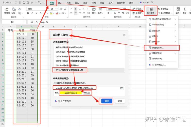The width and height of the screenshot is (191, 127).
Task: Click the fx insert function icon
Action: pyautogui.click(x=37, y=22)
